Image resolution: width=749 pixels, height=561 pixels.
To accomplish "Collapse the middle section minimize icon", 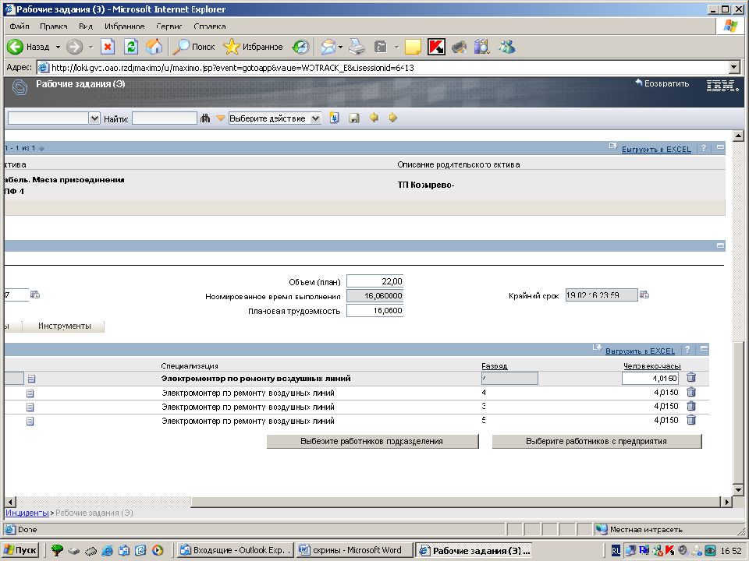I will (720, 245).
